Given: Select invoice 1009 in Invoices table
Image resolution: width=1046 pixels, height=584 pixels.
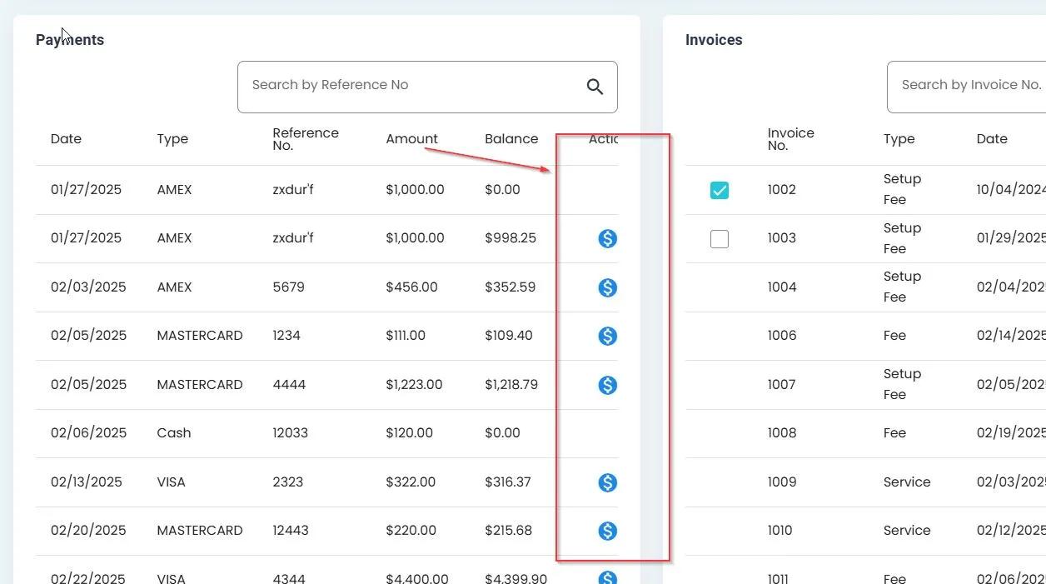Looking at the screenshot, I should pos(782,482).
